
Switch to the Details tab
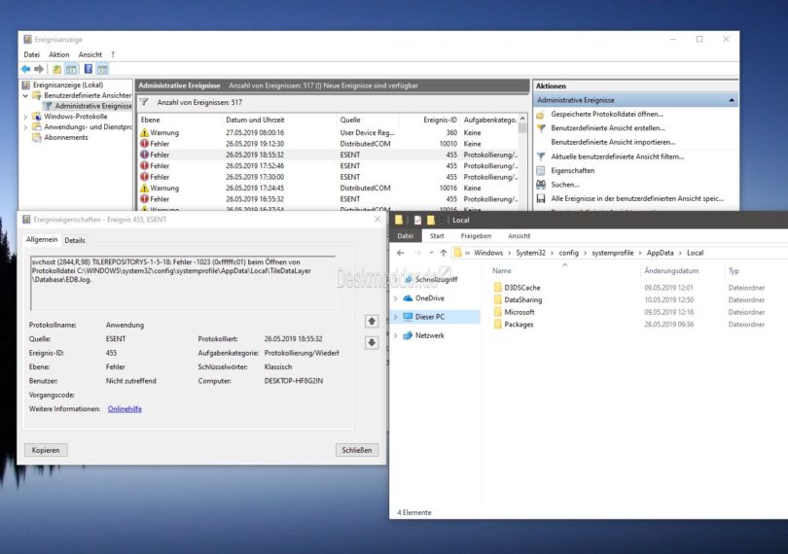75,240
